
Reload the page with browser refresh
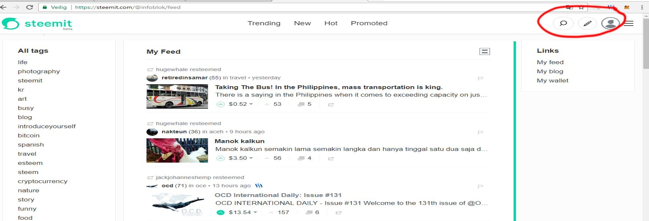tap(29, 7)
